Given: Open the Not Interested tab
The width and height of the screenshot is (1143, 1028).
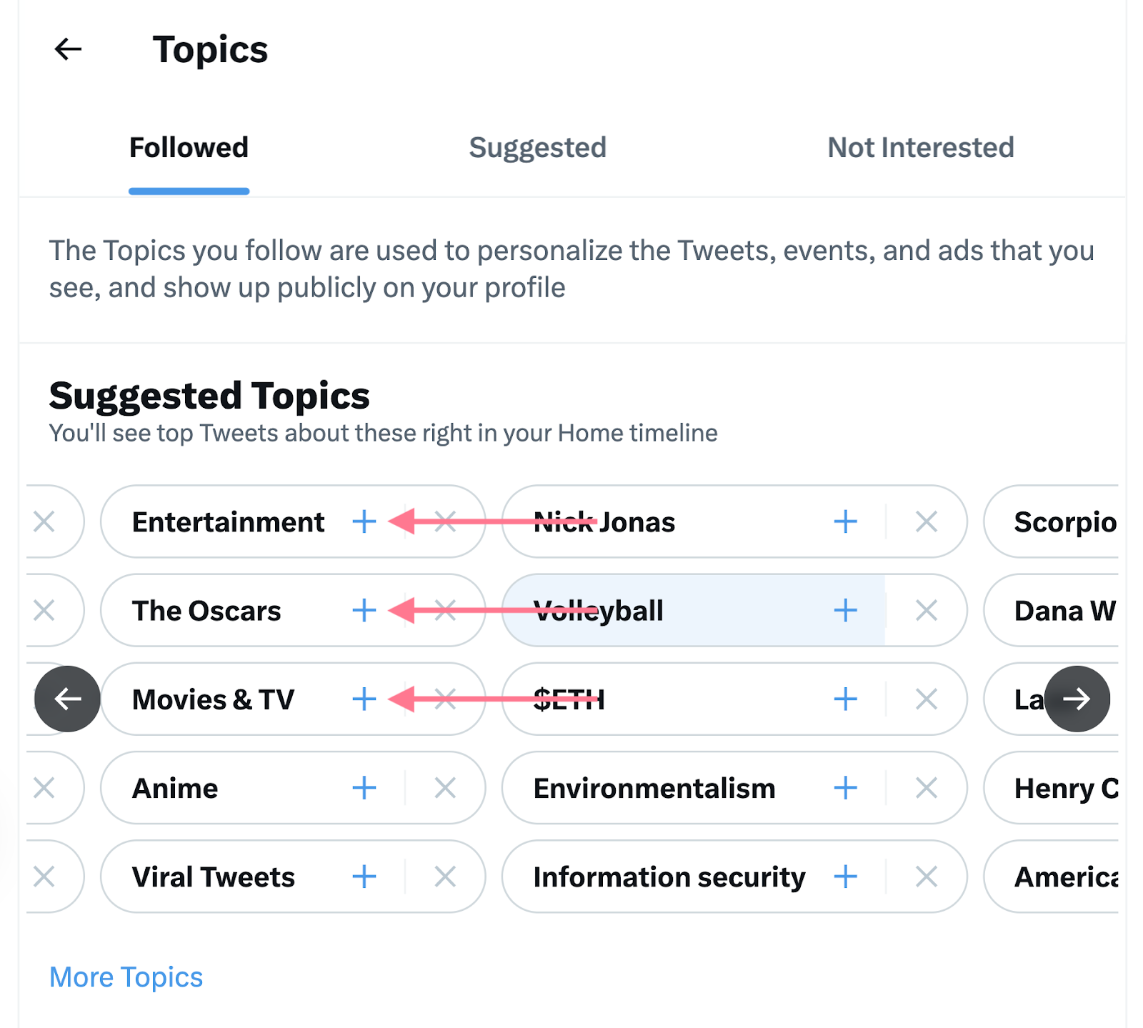Looking at the screenshot, I should [x=920, y=148].
